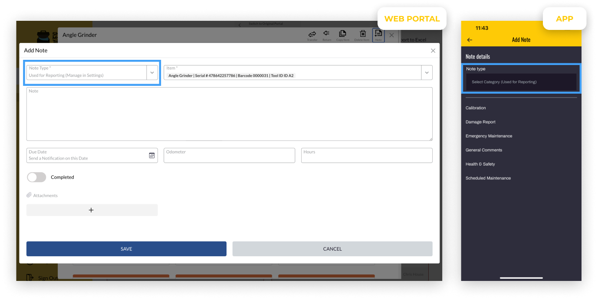The width and height of the screenshot is (598, 300).
Task: Click the Note icon in the toolbar
Action: pos(378,34)
